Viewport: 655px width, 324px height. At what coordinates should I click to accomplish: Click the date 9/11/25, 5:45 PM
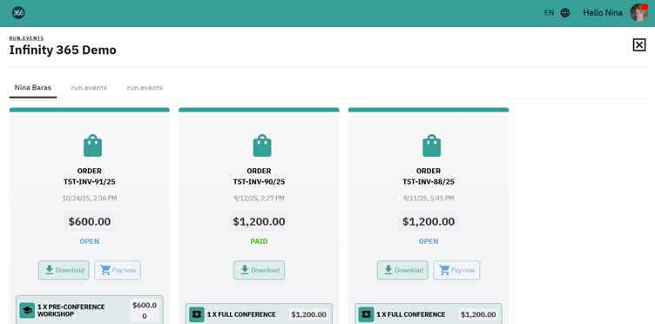coord(429,199)
